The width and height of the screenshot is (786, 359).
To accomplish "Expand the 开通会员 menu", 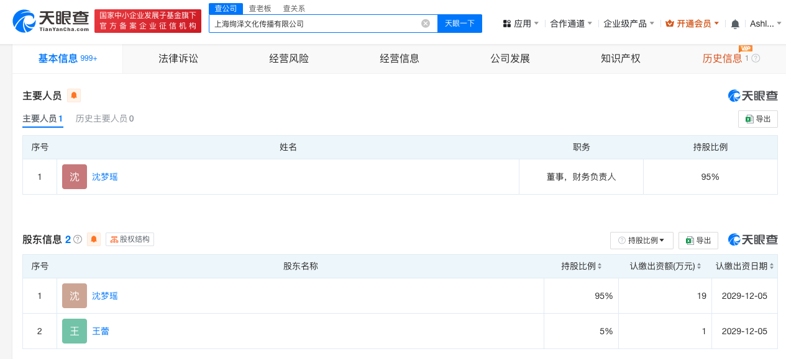I will click(x=692, y=24).
